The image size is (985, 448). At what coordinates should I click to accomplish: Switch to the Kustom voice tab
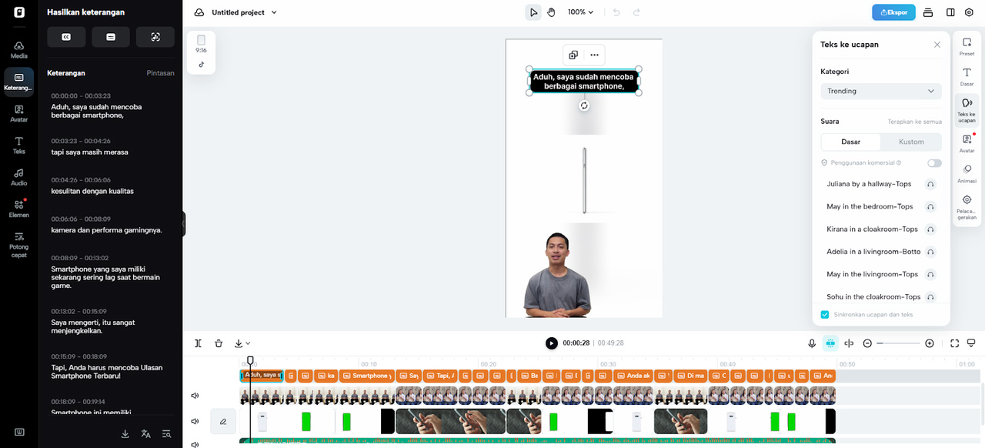911,142
